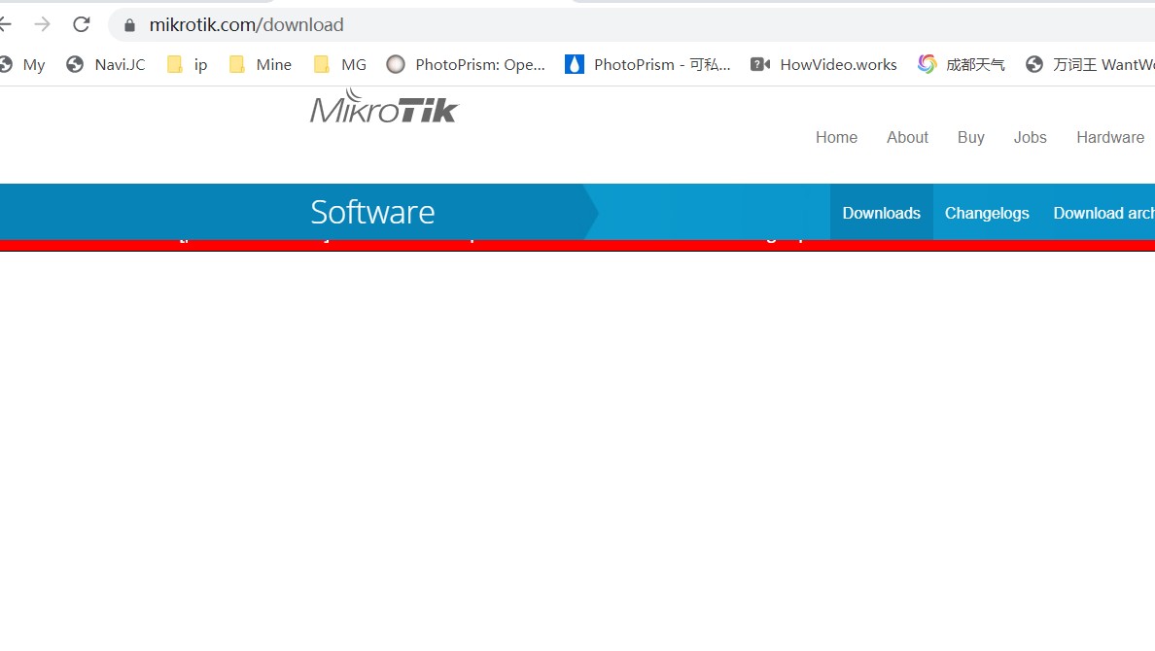This screenshot has width=1155, height=651.
Task: Open the Navi.JC bookmark
Action: click(x=105, y=65)
